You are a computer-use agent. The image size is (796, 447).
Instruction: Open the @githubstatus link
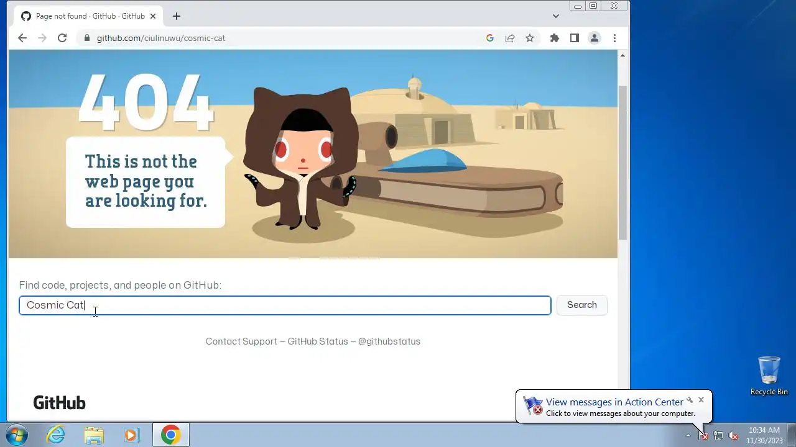pos(389,341)
